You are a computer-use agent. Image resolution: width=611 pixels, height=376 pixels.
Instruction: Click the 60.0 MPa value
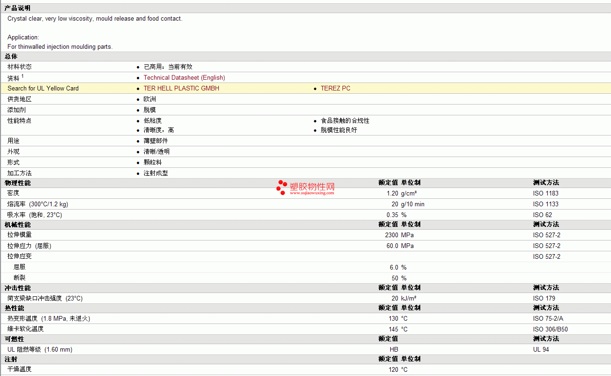coord(400,246)
